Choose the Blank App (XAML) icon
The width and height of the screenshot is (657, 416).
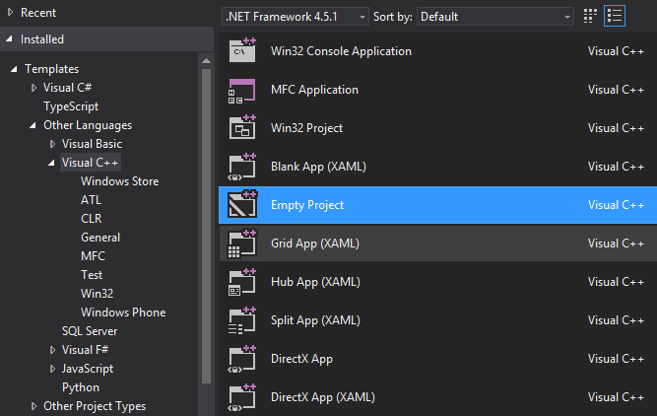click(x=242, y=167)
